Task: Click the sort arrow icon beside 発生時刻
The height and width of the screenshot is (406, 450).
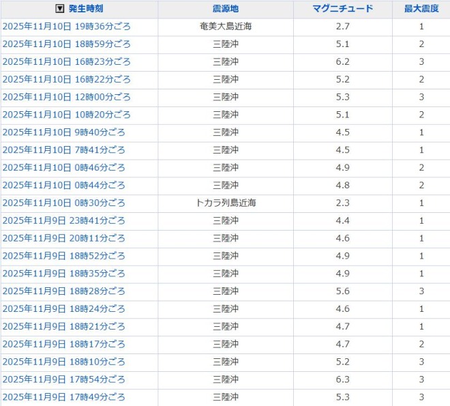Action: point(60,9)
